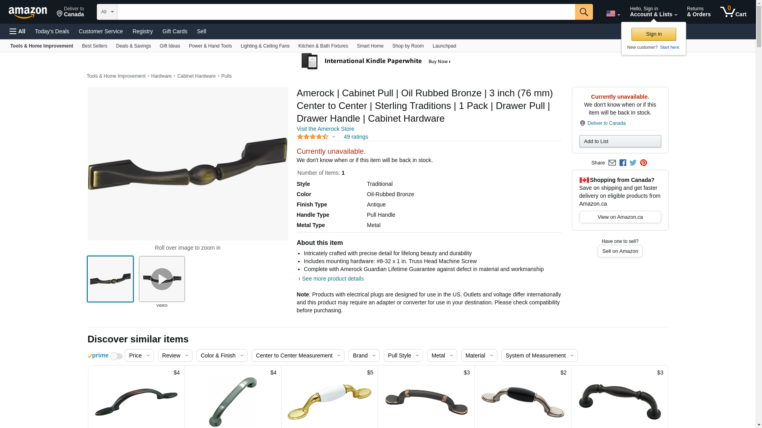
Task: Click the Add to List button
Action: tap(620, 141)
